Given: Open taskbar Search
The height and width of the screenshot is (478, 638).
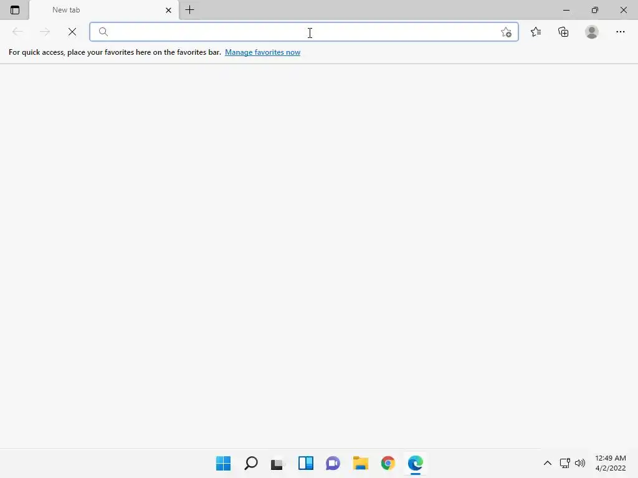Looking at the screenshot, I should 251,463.
